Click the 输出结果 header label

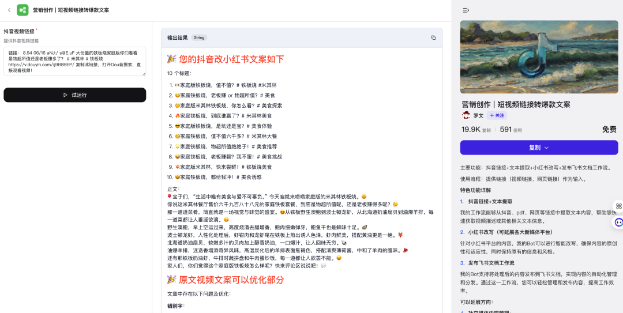coord(177,37)
